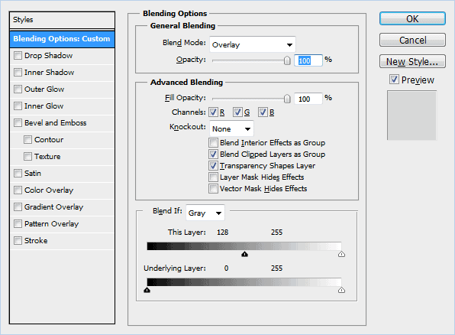Enable the Drop Shadow style checkbox
The width and height of the screenshot is (455, 335).
point(18,55)
